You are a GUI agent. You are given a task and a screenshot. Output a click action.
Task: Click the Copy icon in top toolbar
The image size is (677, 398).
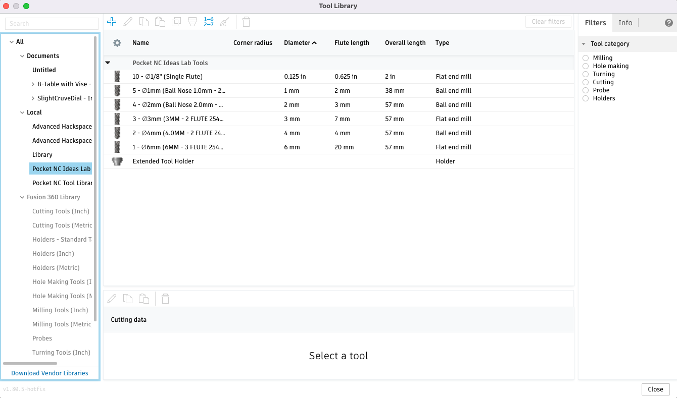tap(144, 22)
